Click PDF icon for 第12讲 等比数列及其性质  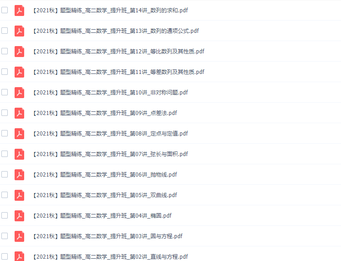click(19, 52)
